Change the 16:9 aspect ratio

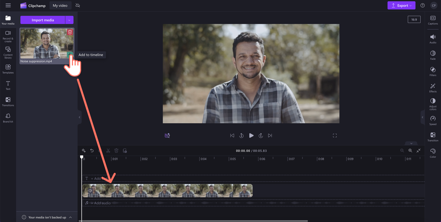click(x=414, y=19)
